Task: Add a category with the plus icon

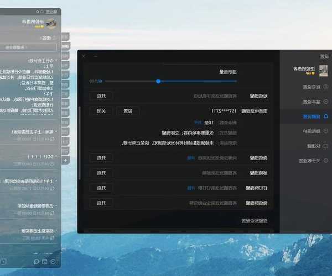Action: tap(65, 160)
